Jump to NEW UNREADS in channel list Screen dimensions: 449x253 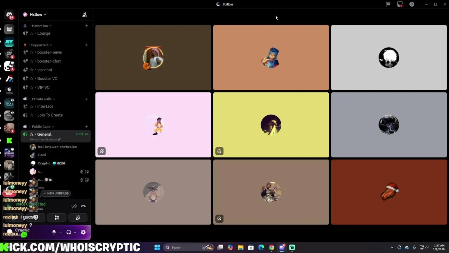pyautogui.click(x=56, y=193)
